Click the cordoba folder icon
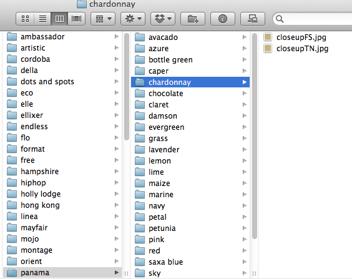The image size is (352, 279). pyautogui.click(x=12, y=59)
